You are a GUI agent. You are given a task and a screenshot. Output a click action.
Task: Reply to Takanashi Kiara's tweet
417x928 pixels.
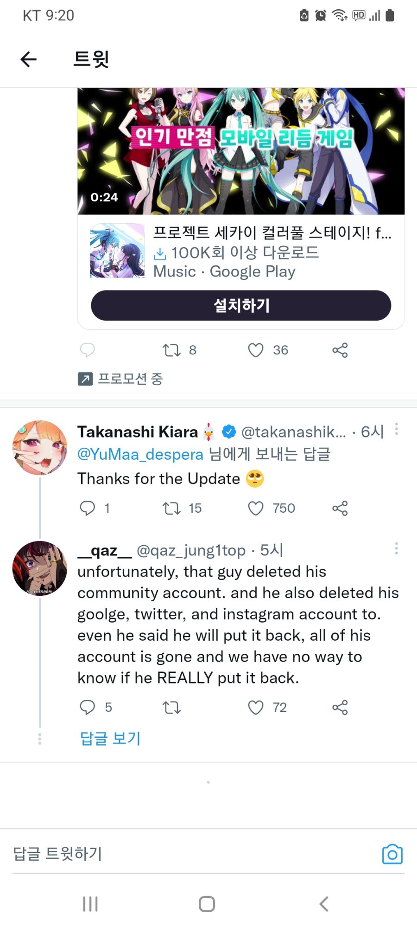click(x=88, y=508)
